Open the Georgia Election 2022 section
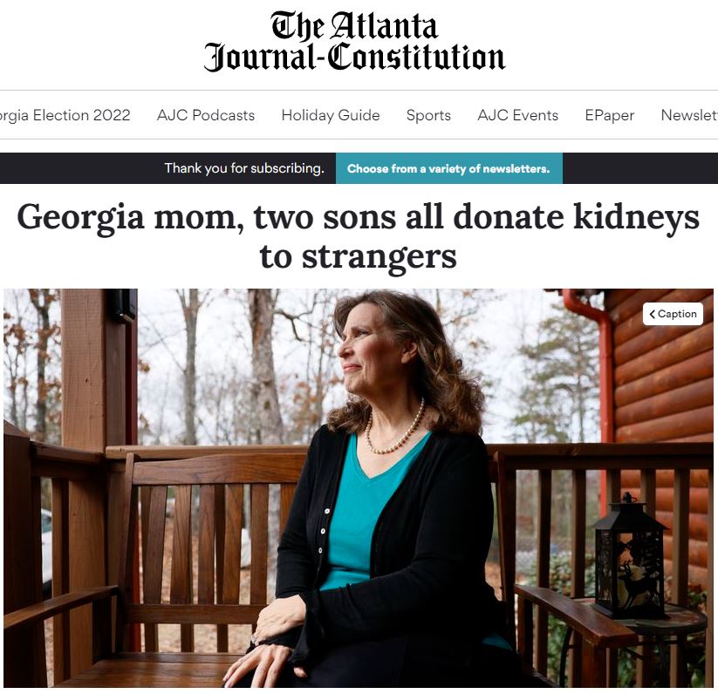Image resolution: width=718 pixels, height=694 pixels. [x=65, y=115]
